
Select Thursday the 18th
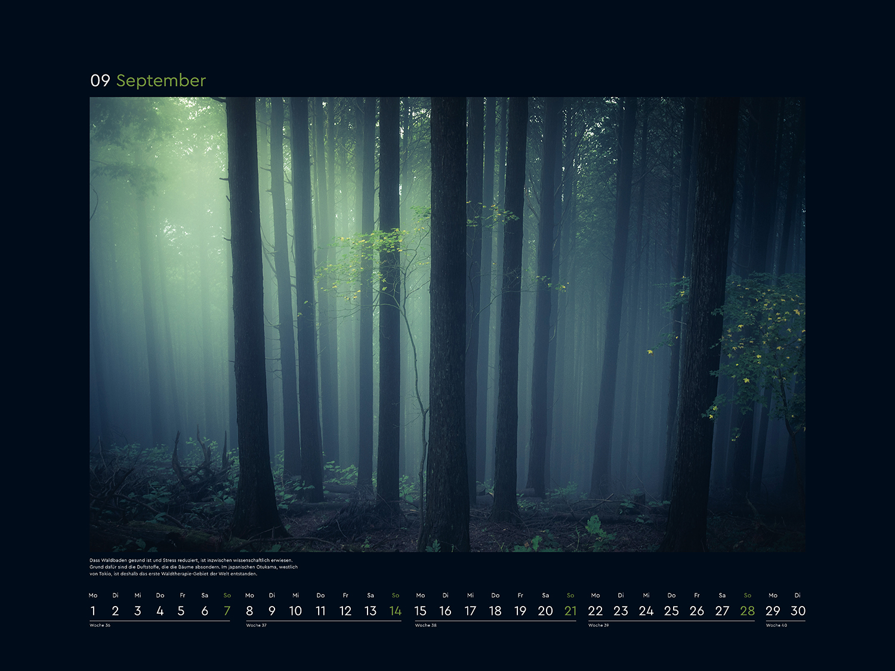click(495, 611)
